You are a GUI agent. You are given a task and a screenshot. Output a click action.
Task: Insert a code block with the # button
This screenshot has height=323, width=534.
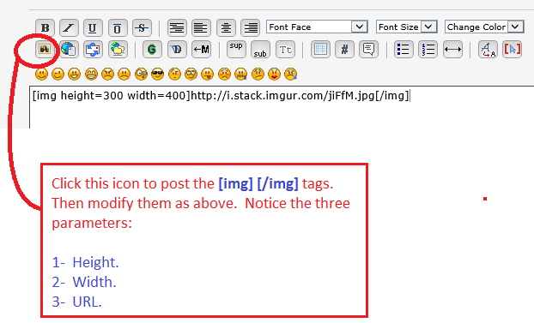pos(344,50)
